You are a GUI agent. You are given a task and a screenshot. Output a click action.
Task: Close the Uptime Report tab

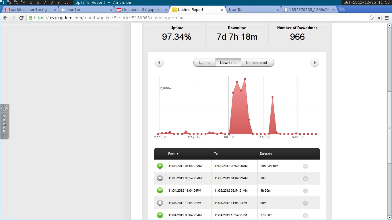coord(222,9)
